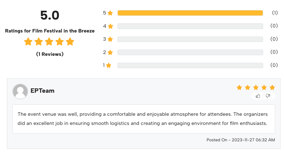
Task: Click the thumbs down icon on review
Action: (x=268, y=96)
